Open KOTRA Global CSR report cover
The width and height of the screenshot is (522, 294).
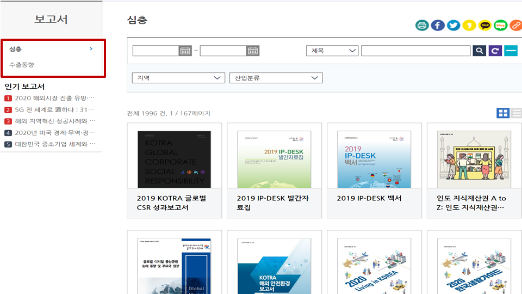tap(174, 160)
